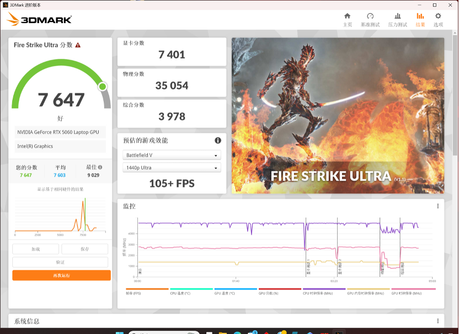Click the 显示基于相同硬件的结果 caption
Image resolution: width=459 pixels, height=334 pixels.
click(60, 189)
